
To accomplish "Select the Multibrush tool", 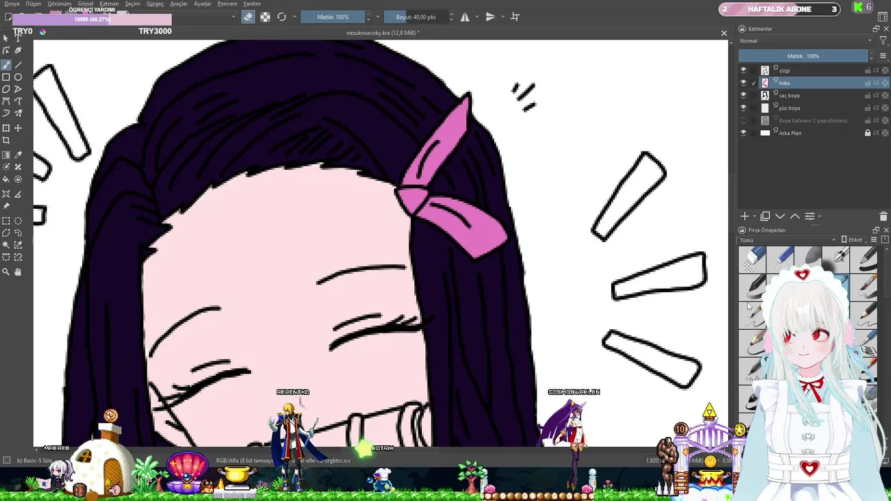I will click(x=18, y=113).
